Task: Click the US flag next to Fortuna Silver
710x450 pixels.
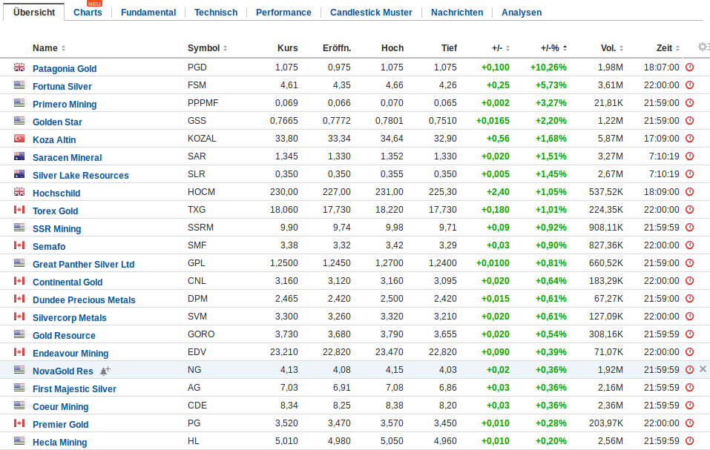Action: coord(19,85)
